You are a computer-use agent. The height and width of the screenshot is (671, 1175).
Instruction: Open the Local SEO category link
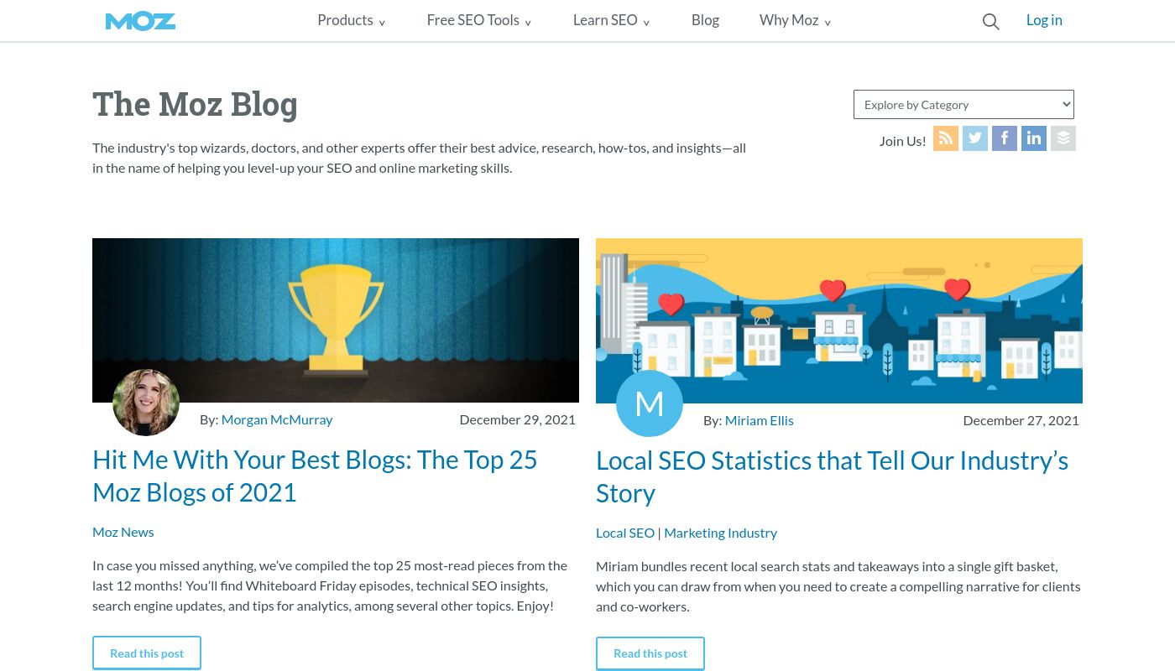(x=625, y=532)
